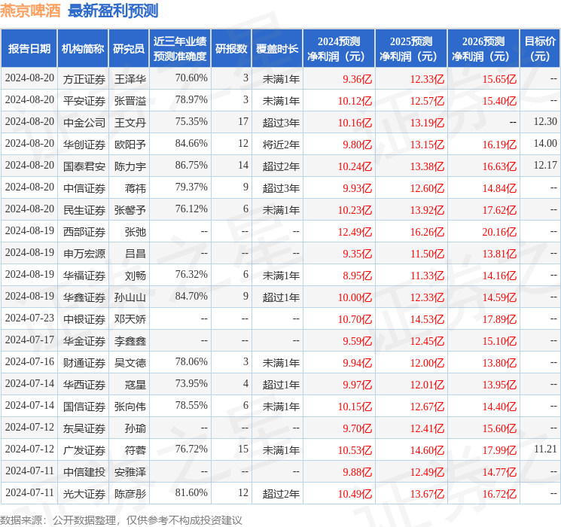This screenshot has width=561, height=527.
Task: Click 2026 profit value 17.89亿
Action: point(499,319)
